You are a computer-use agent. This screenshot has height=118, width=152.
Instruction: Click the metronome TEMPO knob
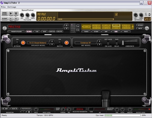141,15
